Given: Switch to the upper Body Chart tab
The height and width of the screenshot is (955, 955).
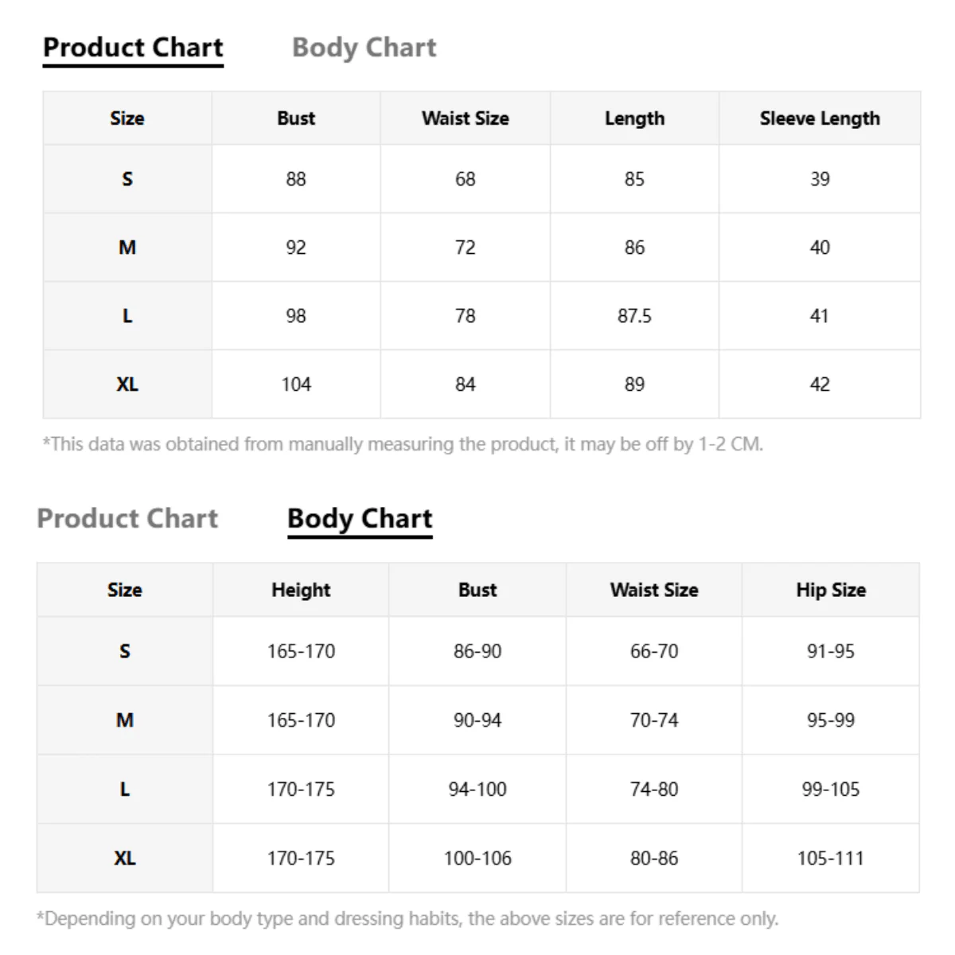Looking at the screenshot, I should pos(364,48).
